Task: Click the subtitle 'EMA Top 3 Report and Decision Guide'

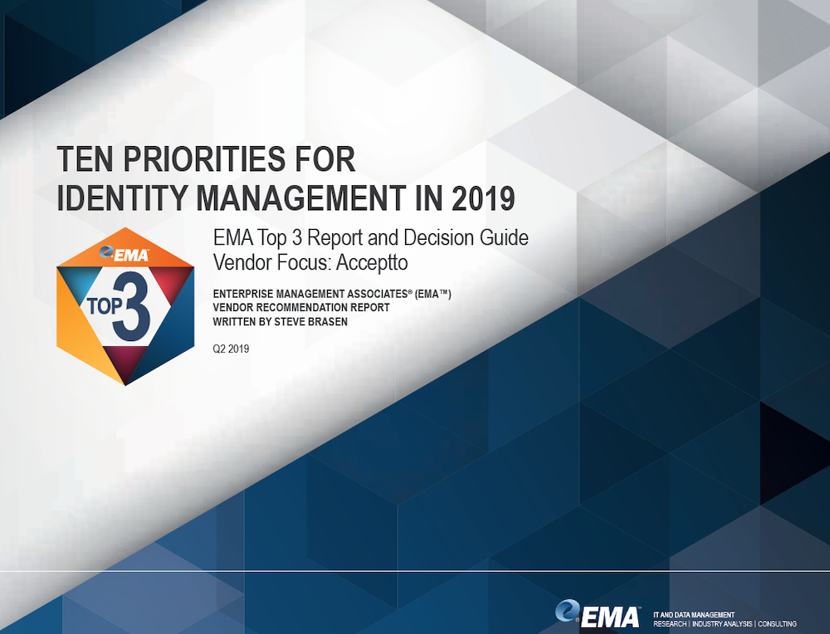Action: click(x=370, y=237)
